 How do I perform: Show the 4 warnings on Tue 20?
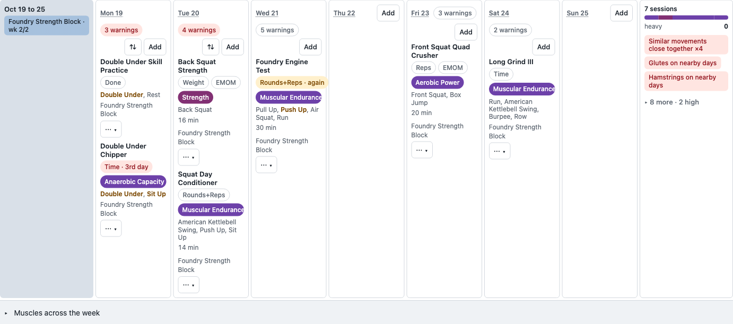(x=199, y=30)
